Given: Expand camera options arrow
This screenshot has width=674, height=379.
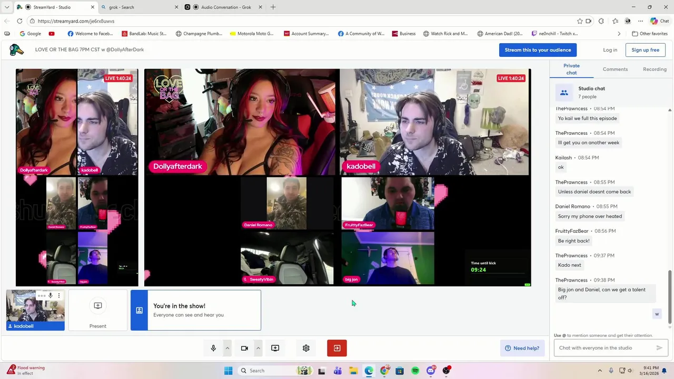Looking at the screenshot, I should pos(258,348).
